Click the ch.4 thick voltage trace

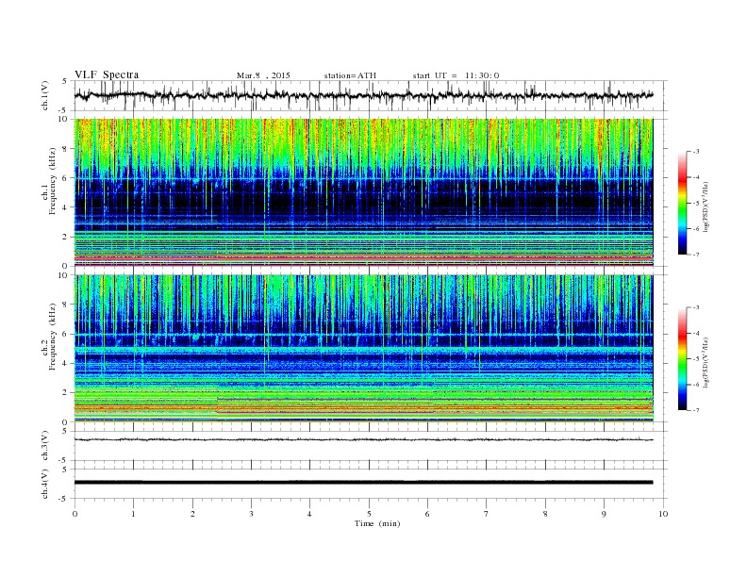coord(363,483)
